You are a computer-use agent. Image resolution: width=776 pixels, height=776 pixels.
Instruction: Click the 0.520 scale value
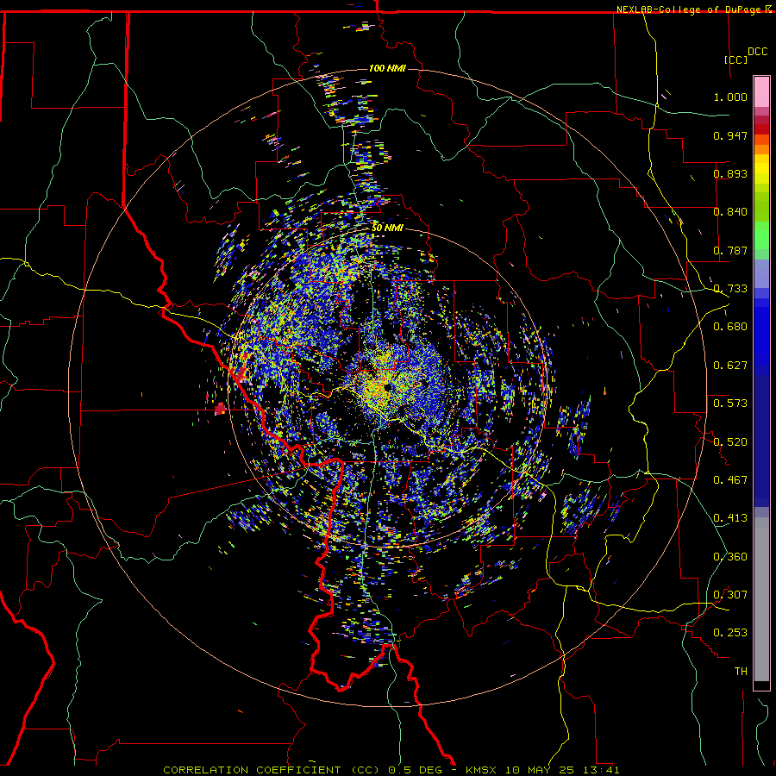click(x=730, y=442)
